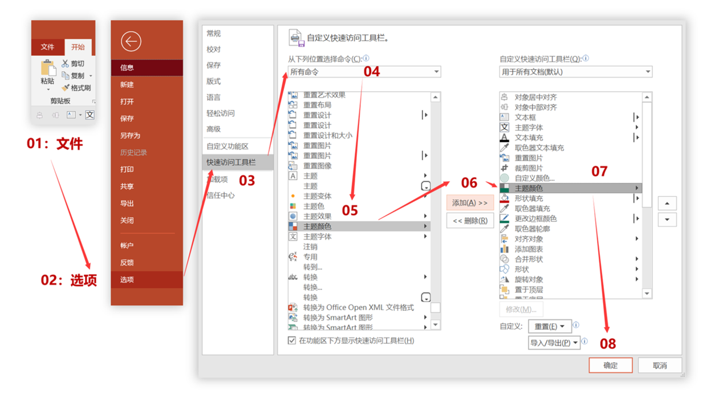707x398 pixels.
Task: Click the 添加(A) >> button
Action: click(470, 203)
